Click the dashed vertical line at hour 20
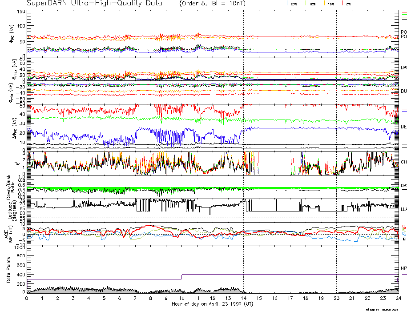 (x=336, y=133)
